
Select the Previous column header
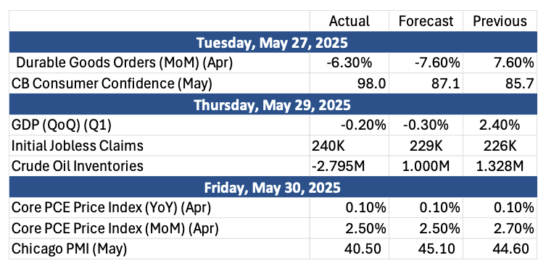click(500, 21)
